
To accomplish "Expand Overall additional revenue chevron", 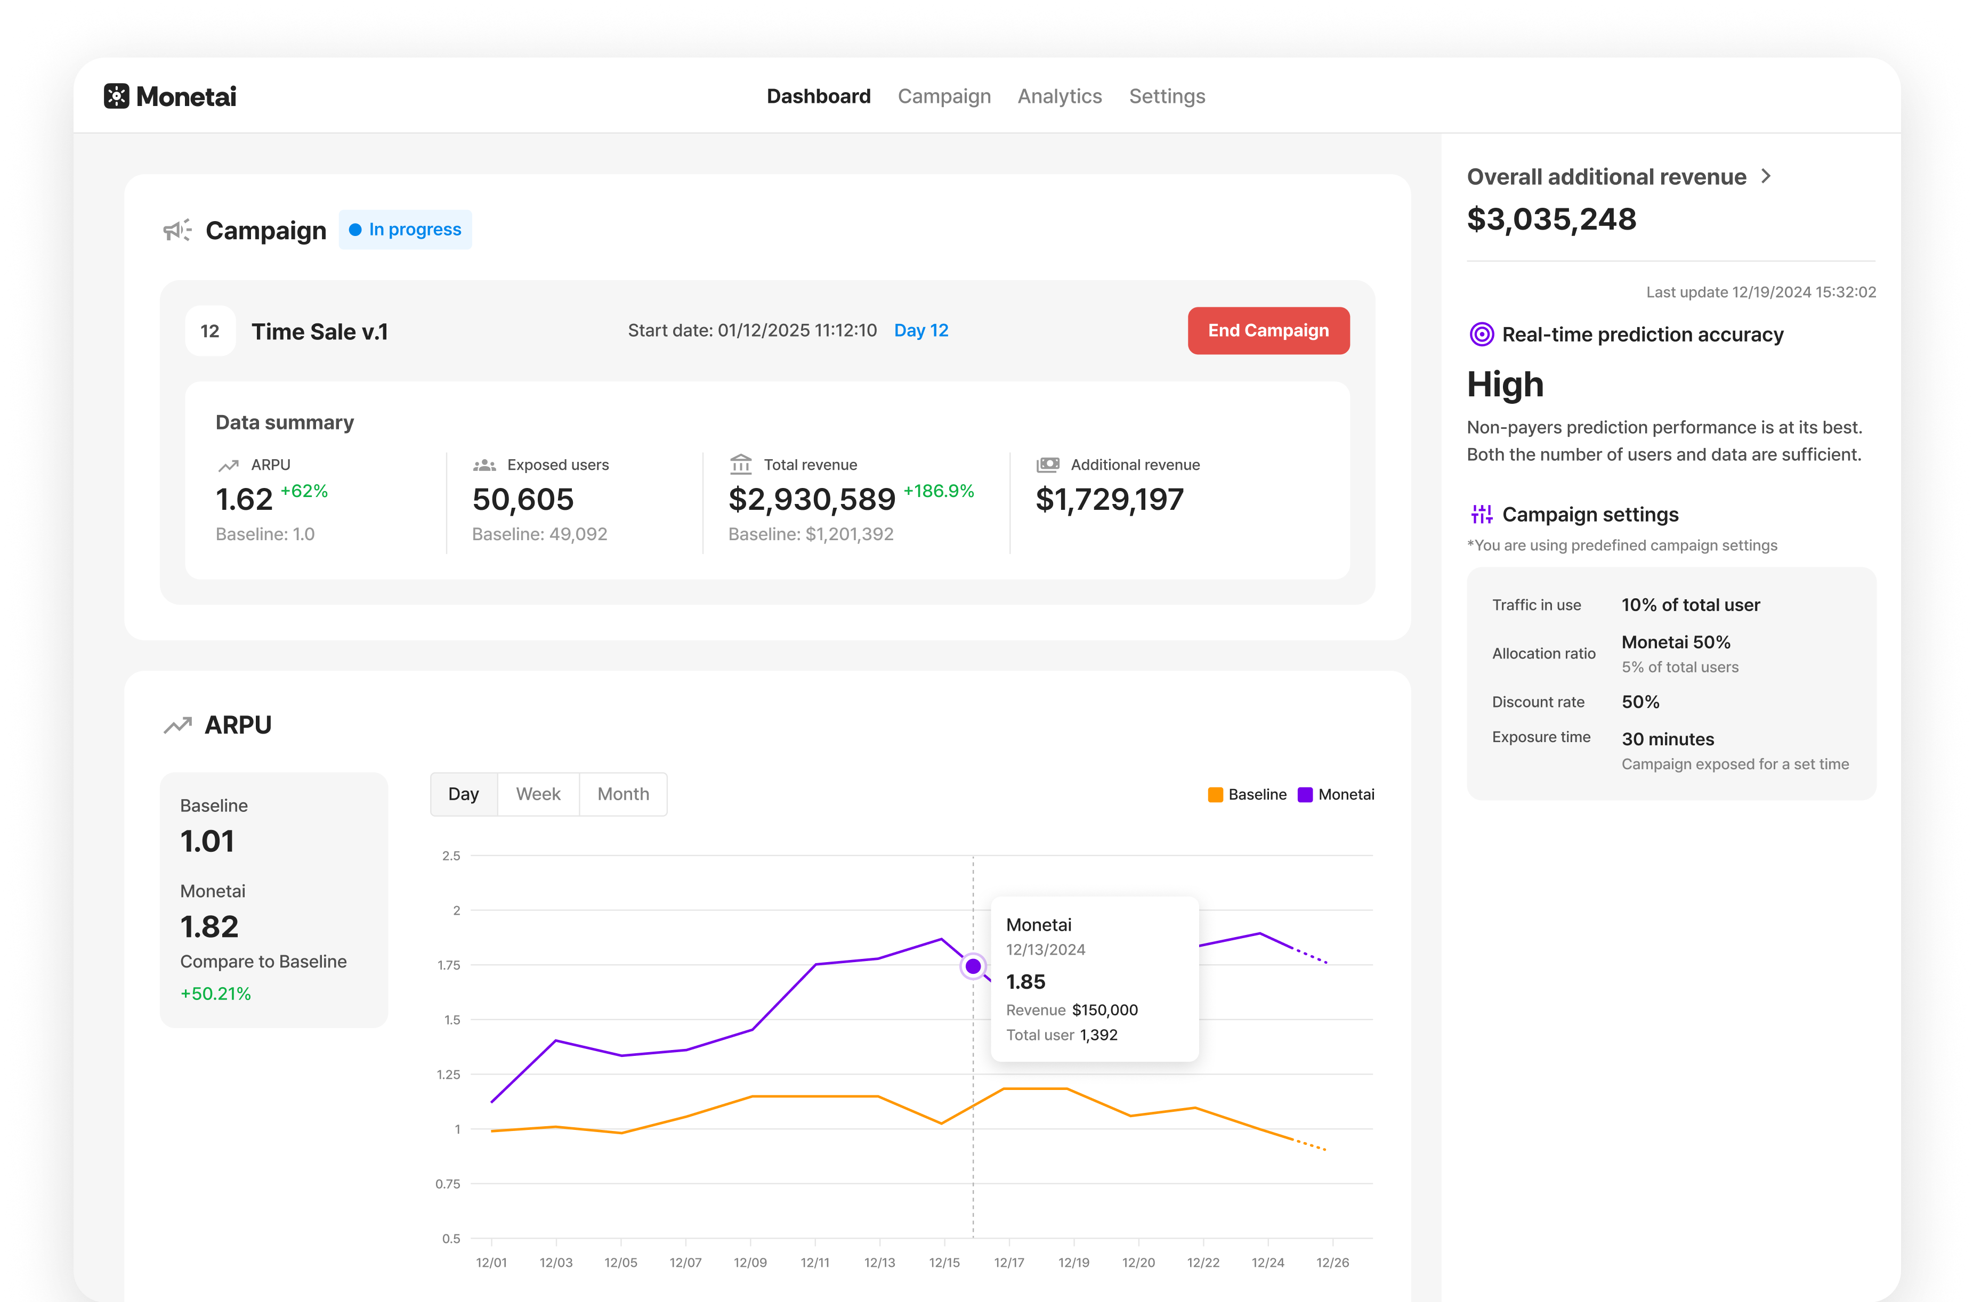I will click(x=1766, y=176).
